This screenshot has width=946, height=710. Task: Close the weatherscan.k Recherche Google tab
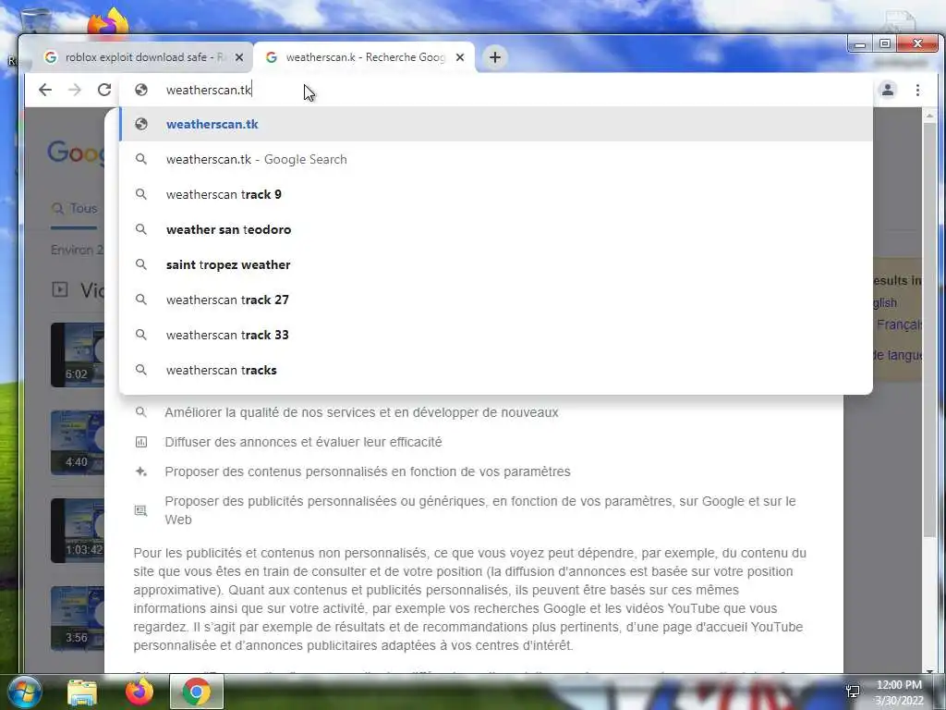(x=460, y=57)
